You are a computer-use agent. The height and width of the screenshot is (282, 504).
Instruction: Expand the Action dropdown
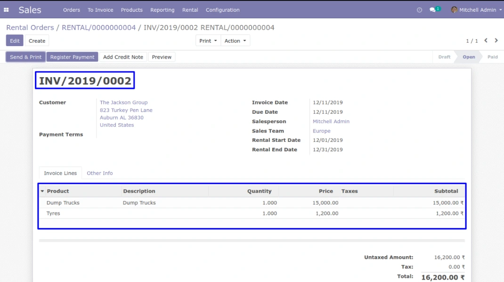235,41
